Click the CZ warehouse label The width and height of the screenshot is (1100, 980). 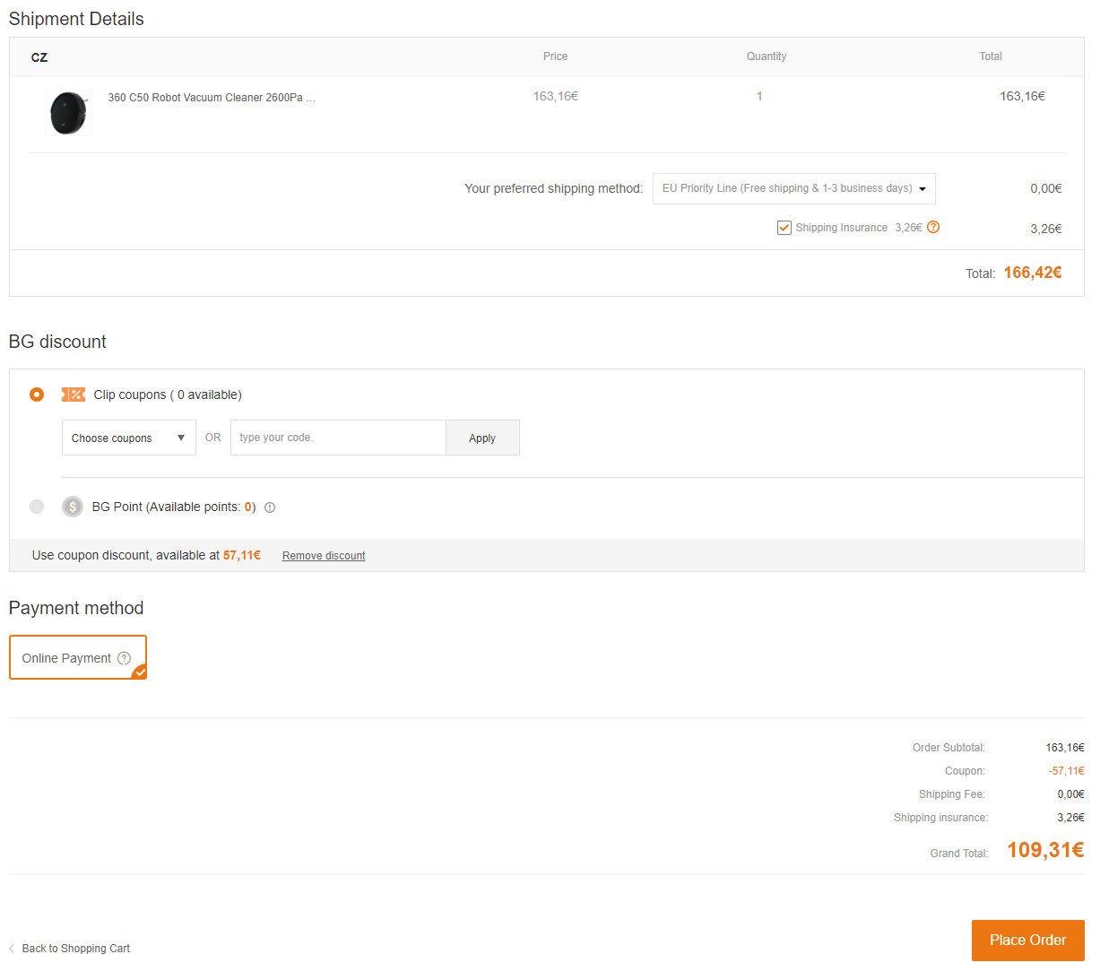39,57
